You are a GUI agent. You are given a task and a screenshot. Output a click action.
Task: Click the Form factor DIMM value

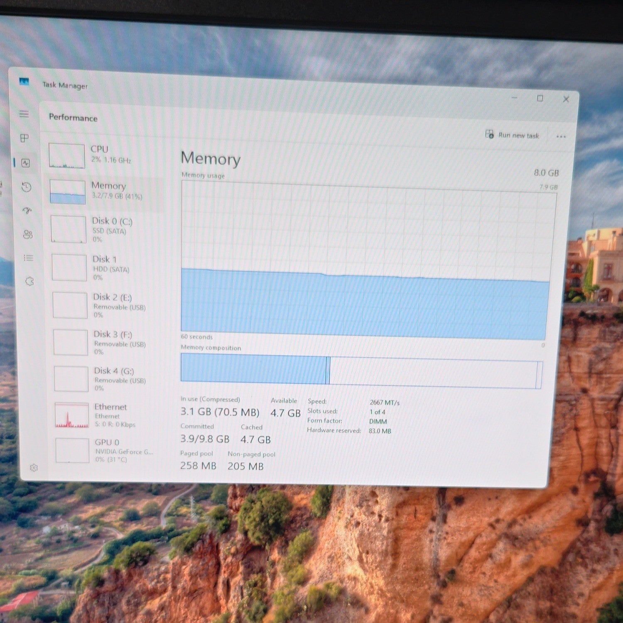pos(378,421)
